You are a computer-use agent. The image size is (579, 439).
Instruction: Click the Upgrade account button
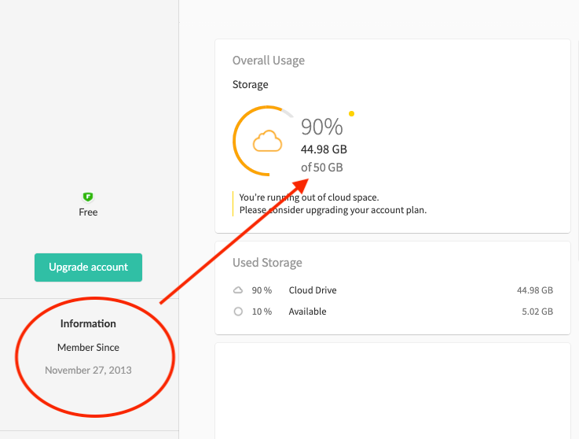pos(88,267)
